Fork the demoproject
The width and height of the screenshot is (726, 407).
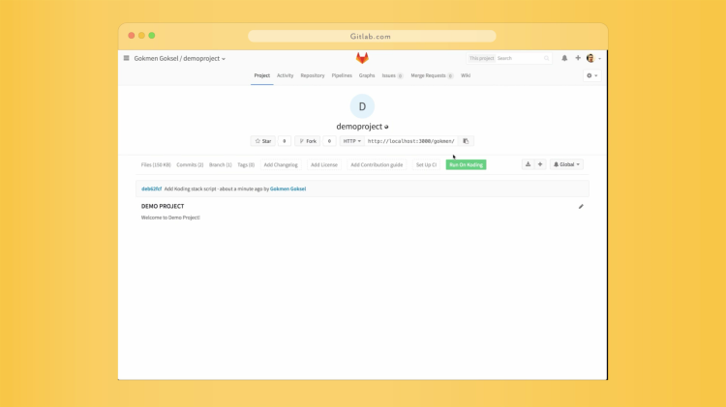[308, 141]
